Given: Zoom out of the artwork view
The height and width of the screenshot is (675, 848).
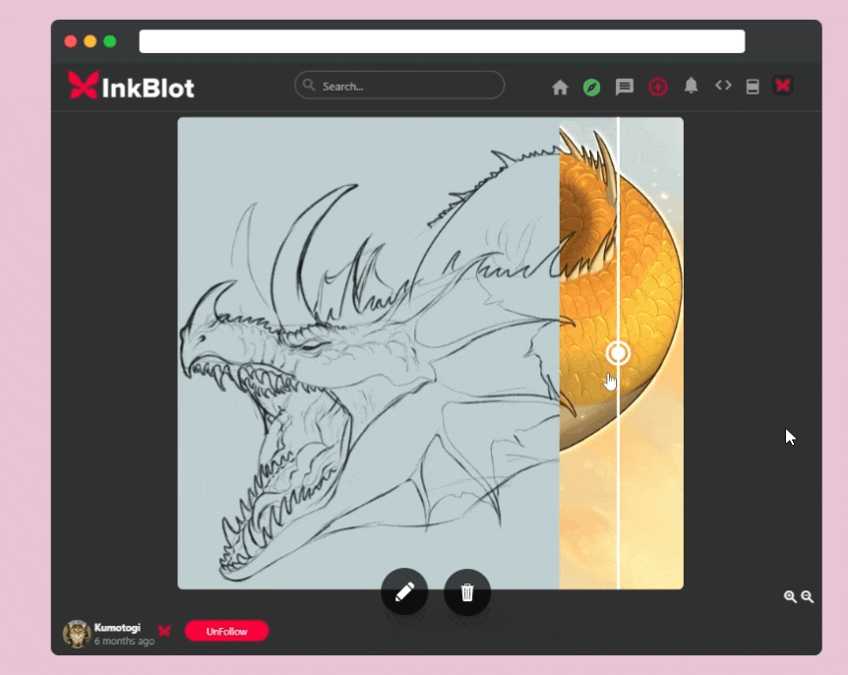Looking at the screenshot, I should click(x=807, y=596).
